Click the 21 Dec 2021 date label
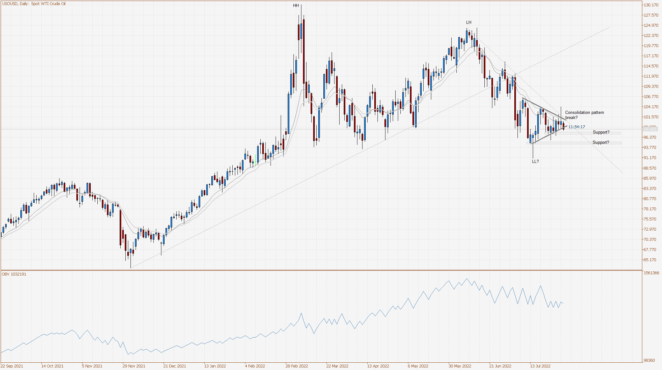This screenshot has height=370, width=662. pos(175,366)
